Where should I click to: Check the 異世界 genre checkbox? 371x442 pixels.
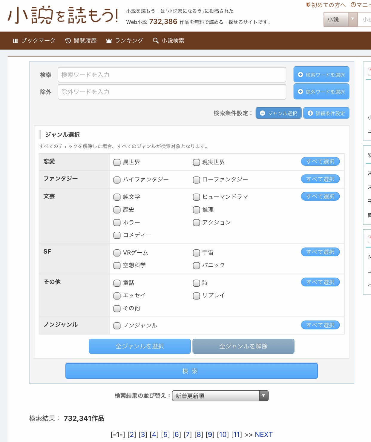pos(117,162)
